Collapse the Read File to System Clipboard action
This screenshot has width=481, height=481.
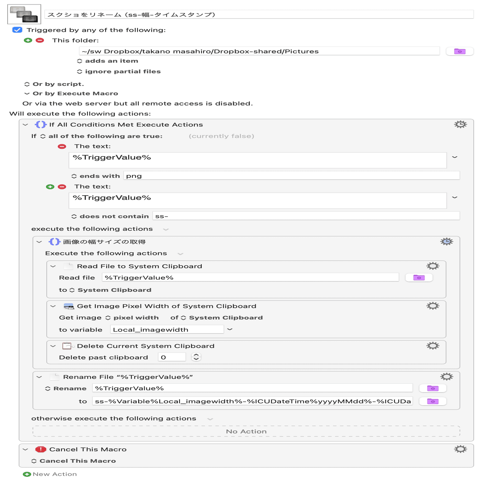[53, 266]
